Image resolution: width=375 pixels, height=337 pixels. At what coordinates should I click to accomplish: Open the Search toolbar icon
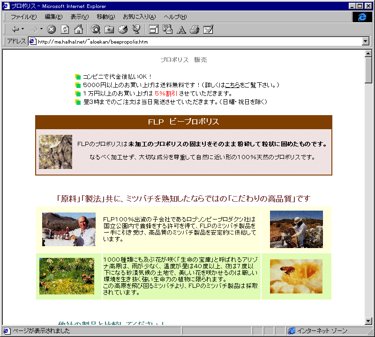(96, 29)
